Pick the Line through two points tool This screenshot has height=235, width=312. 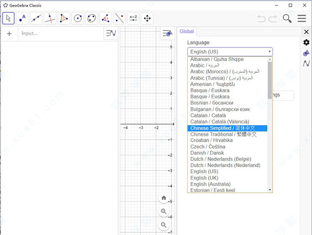36,18
